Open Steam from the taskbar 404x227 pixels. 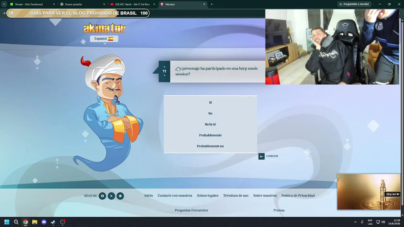click(x=53, y=222)
